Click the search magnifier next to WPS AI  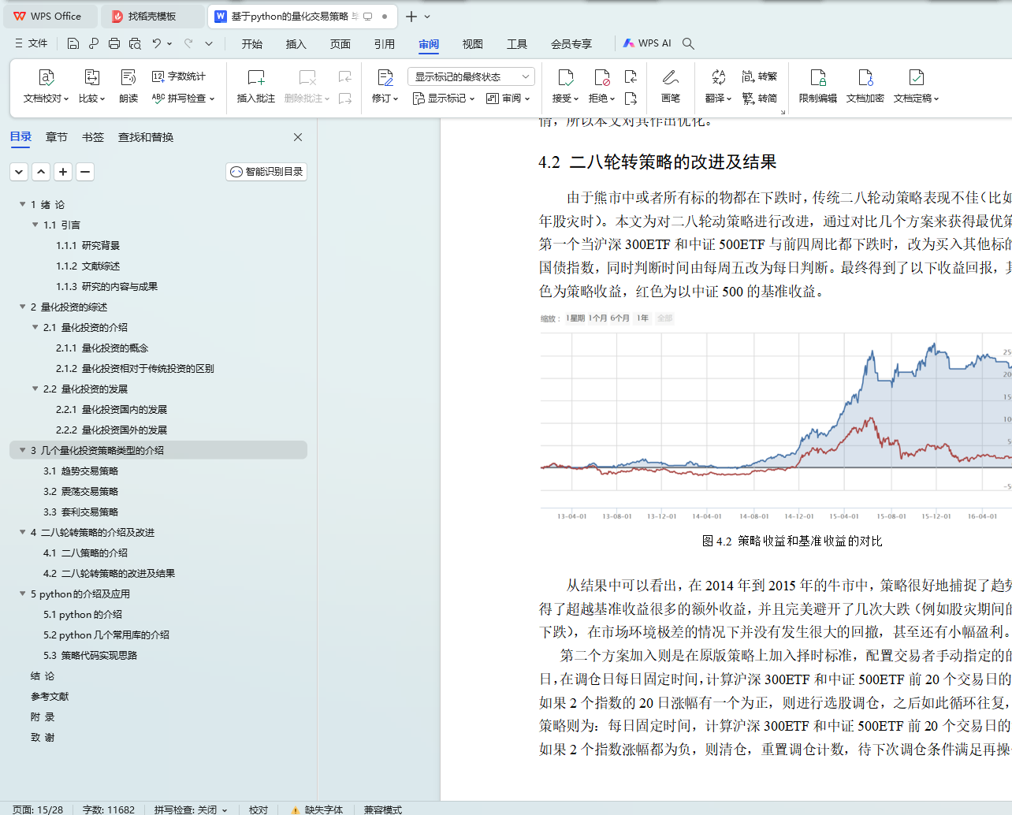pyautogui.click(x=688, y=43)
